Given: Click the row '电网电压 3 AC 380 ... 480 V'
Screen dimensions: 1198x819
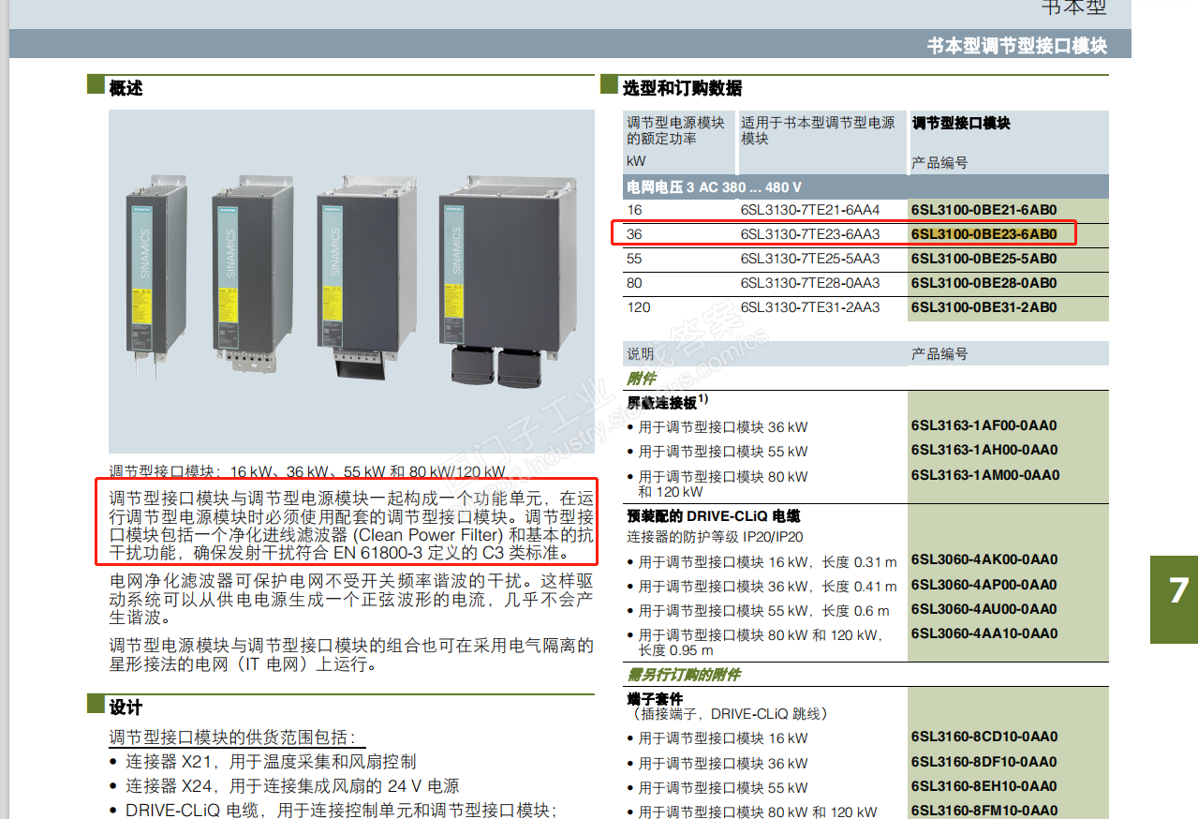Looking at the screenshot, I should pyautogui.click(x=865, y=187).
